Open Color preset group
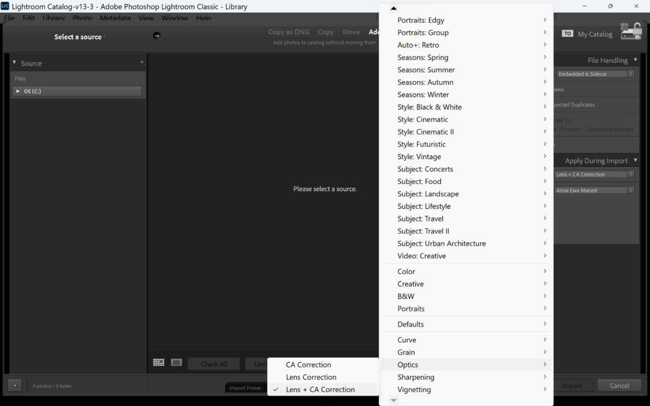Viewport: 650px width, 406px height. (x=466, y=272)
